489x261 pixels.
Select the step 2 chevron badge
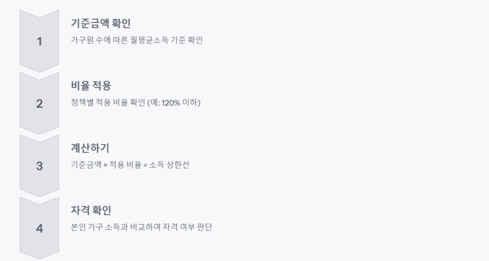[x=39, y=104]
